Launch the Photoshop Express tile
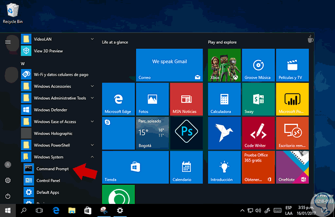335x217 pixels. pyautogui.click(x=186, y=133)
